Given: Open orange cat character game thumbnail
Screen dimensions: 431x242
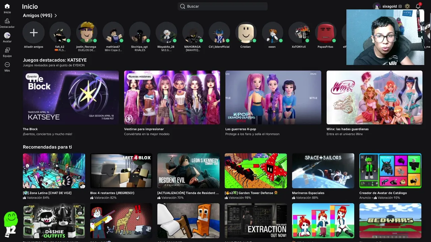Looking at the screenshot, I should click(189, 220).
